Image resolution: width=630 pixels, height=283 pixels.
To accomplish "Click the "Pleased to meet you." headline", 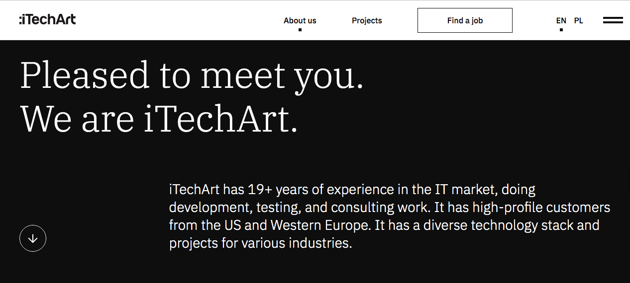I will (x=192, y=75).
